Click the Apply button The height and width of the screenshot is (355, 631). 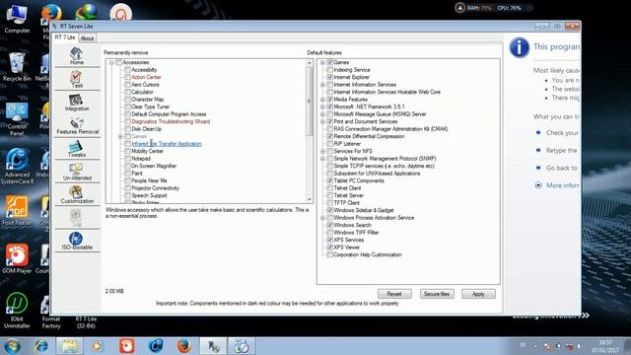pyautogui.click(x=478, y=294)
